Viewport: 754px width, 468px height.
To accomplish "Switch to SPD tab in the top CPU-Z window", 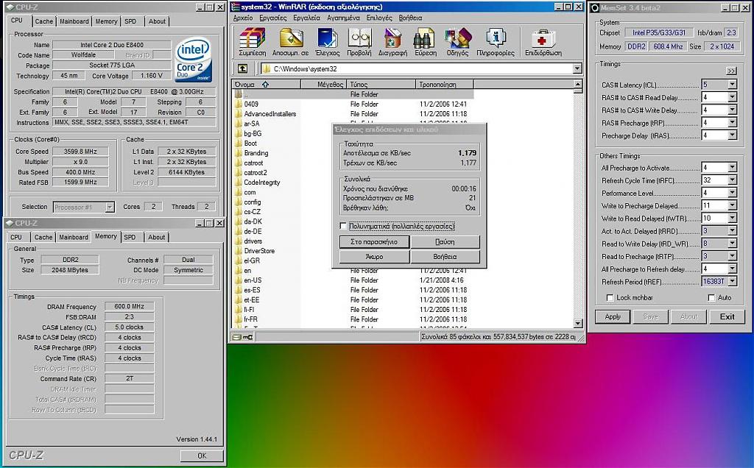I will pos(130,21).
